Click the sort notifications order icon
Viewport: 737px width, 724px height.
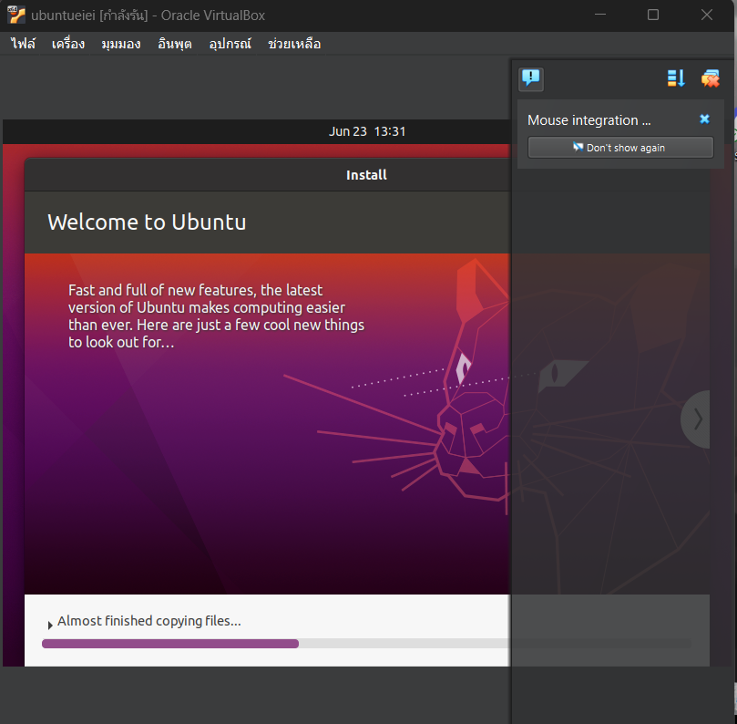[x=676, y=78]
